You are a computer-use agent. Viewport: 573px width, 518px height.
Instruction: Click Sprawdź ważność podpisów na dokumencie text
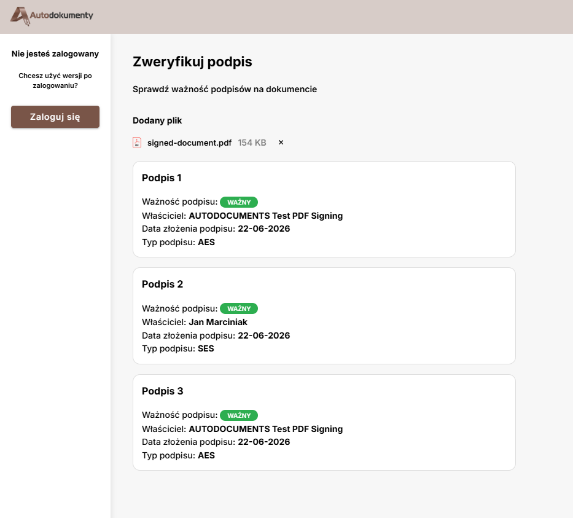[x=225, y=89]
